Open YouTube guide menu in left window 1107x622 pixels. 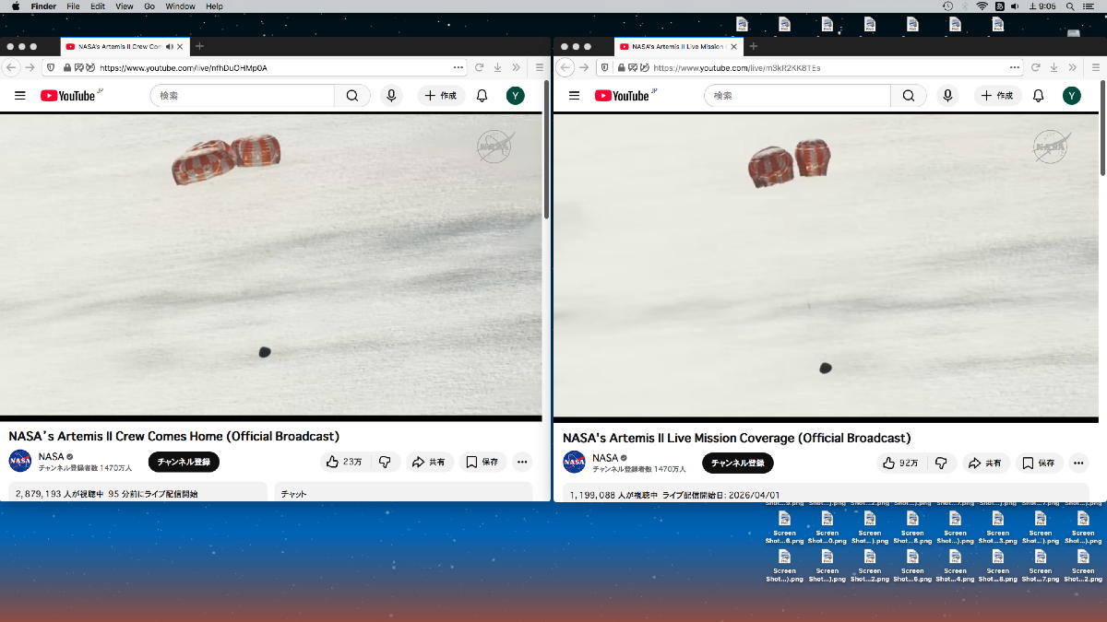click(19, 96)
